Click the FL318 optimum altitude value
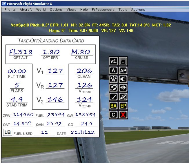 click(x=21, y=52)
